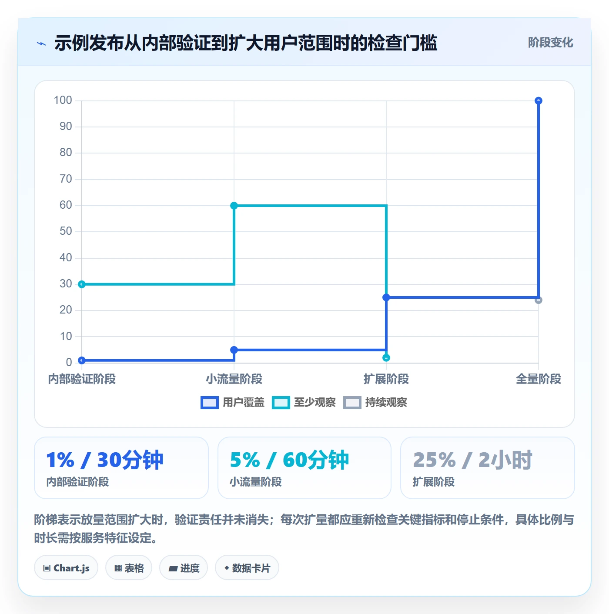Toggle the 持续观察 legend series
The height and width of the screenshot is (614, 609).
coord(375,403)
